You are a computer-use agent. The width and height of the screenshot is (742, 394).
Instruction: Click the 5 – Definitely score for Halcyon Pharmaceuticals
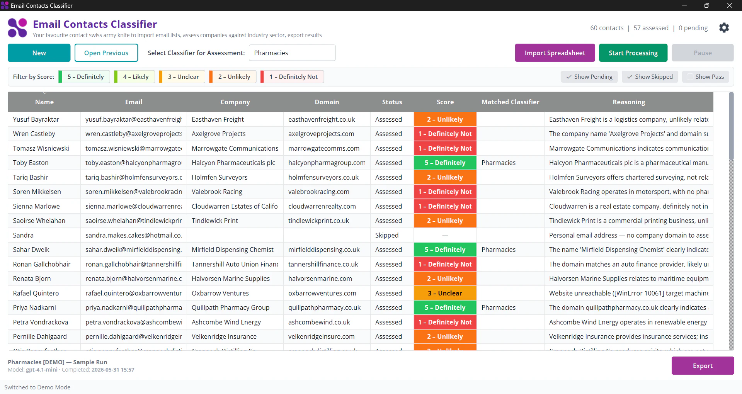tap(445, 163)
